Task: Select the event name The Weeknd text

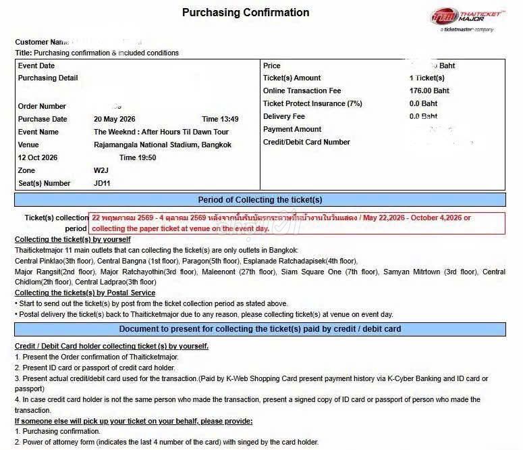Action: (161, 132)
